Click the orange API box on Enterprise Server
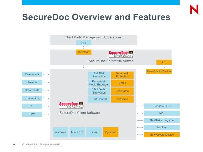Screen dimensions: 203x152 [164, 62]
